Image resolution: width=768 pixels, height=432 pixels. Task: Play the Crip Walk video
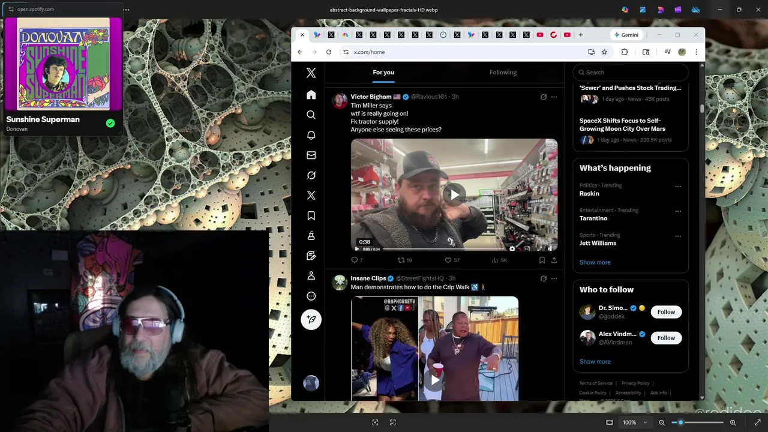435,380
